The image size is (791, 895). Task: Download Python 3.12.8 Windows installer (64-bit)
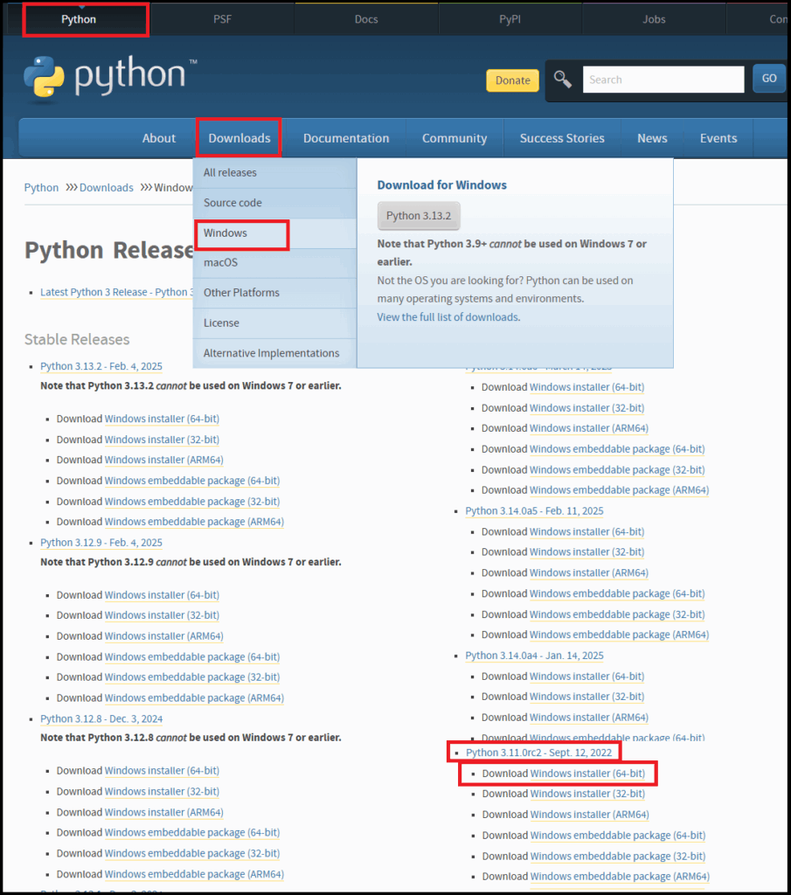(x=162, y=771)
